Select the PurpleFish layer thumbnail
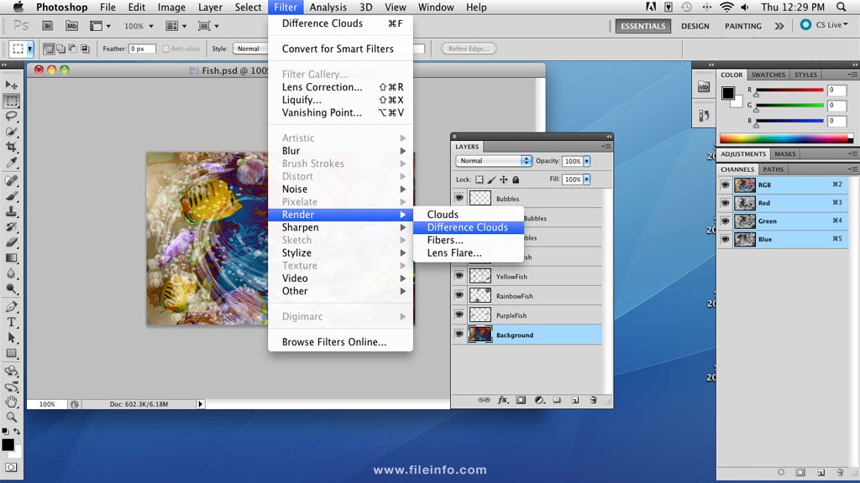Image resolution: width=860 pixels, height=483 pixels. click(480, 315)
